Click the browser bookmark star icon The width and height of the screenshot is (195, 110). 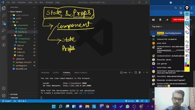tap(181, 8)
